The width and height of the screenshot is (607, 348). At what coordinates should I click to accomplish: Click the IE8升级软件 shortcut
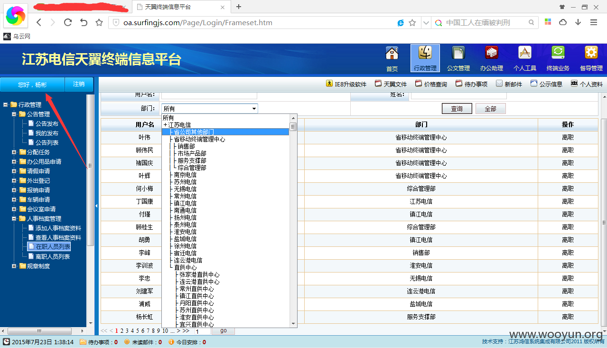tap(346, 84)
